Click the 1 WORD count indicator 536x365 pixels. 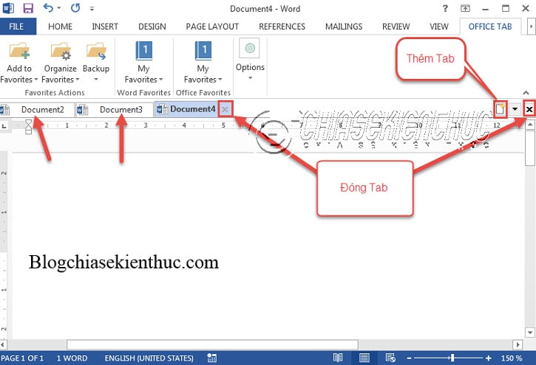(72, 358)
